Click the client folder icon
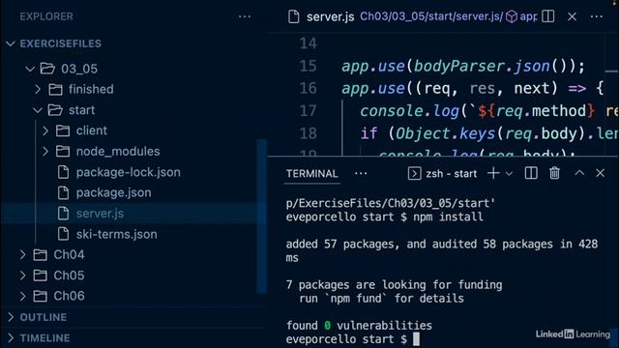The height and width of the screenshot is (348, 619). pos(63,130)
